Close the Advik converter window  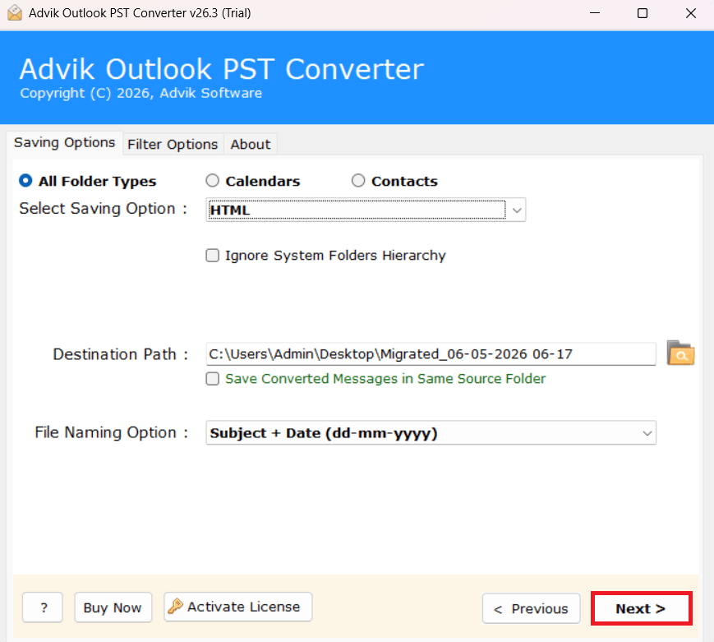690,13
